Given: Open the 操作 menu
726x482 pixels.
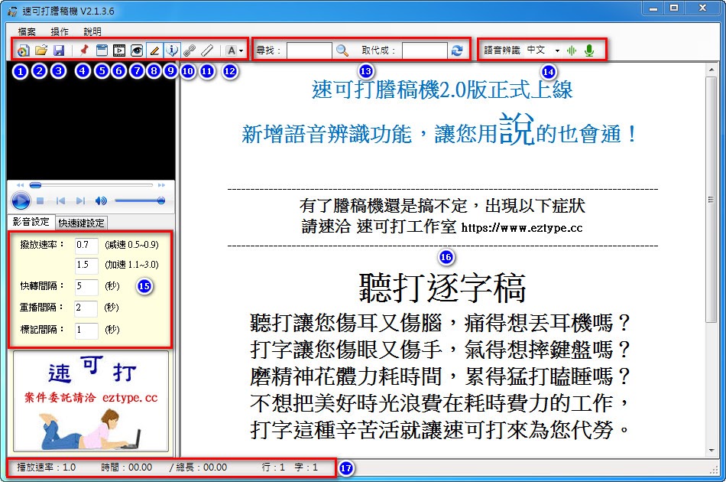Looking at the screenshot, I should point(60,31).
